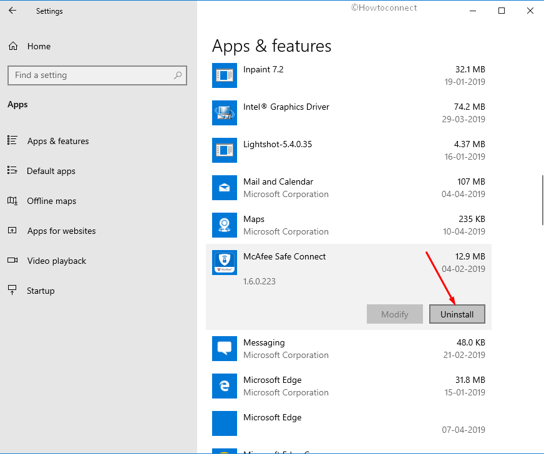Click the 32.1 MB size of Inpaint

pyautogui.click(x=470, y=69)
